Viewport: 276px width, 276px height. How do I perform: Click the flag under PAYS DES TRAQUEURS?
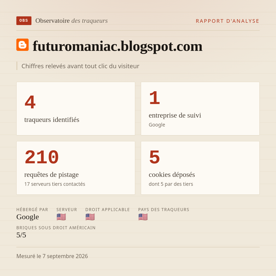(143, 217)
